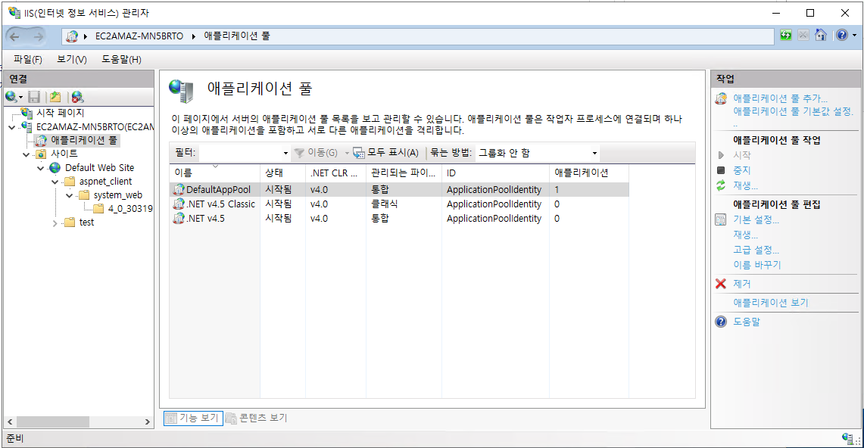Sort by 관리되는 파이프라인 column header
This screenshot has height=448, width=864.
pyautogui.click(x=404, y=173)
